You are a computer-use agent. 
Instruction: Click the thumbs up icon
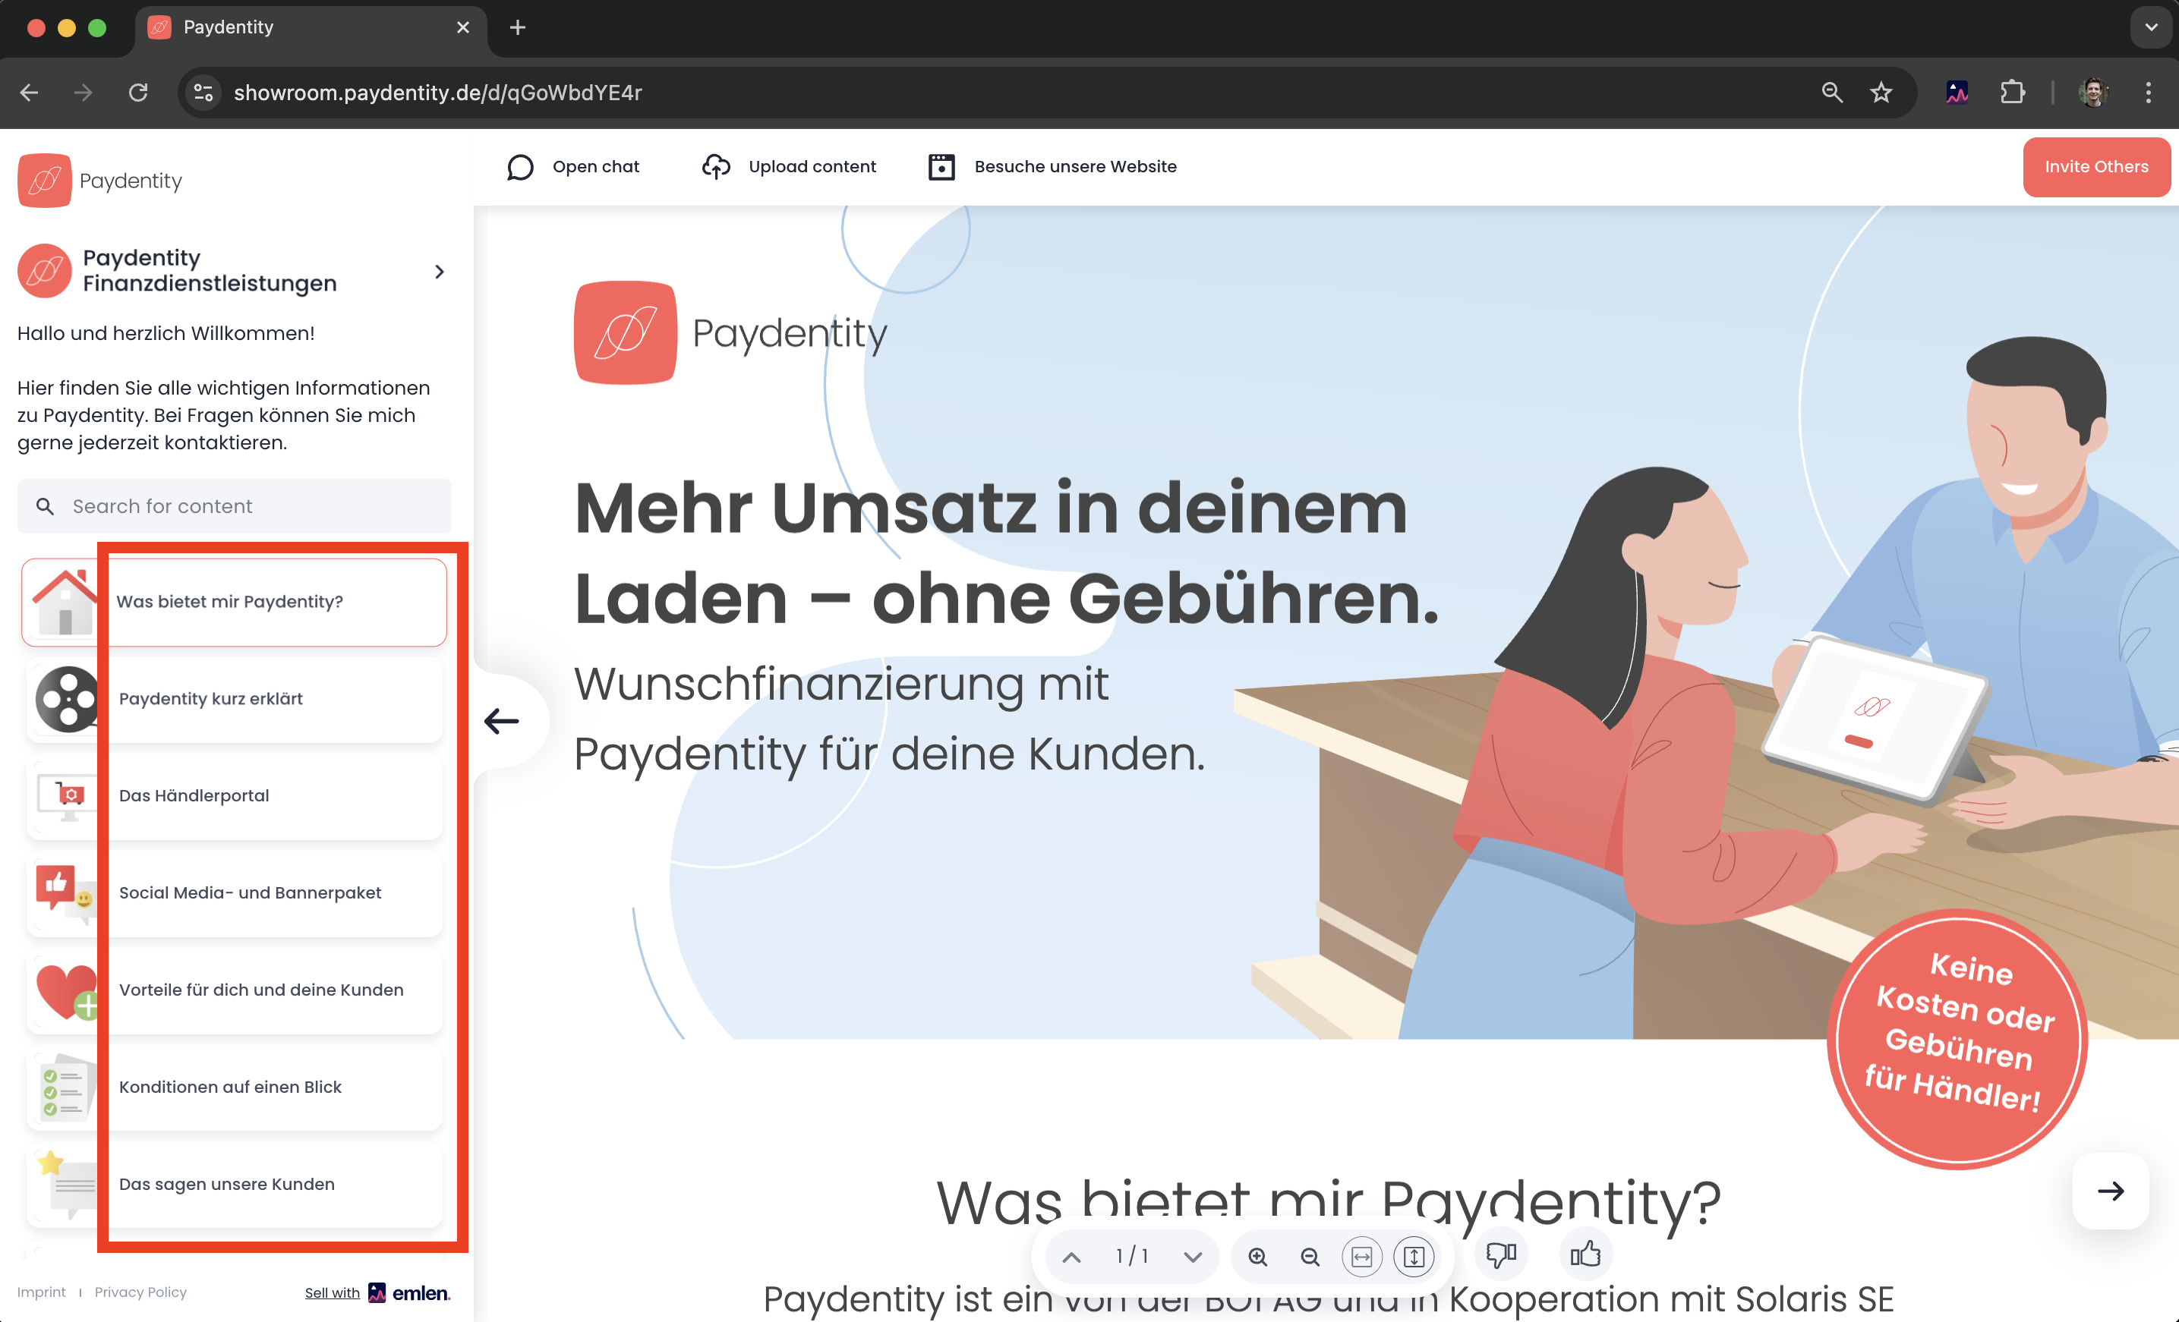tap(1585, 1255)
